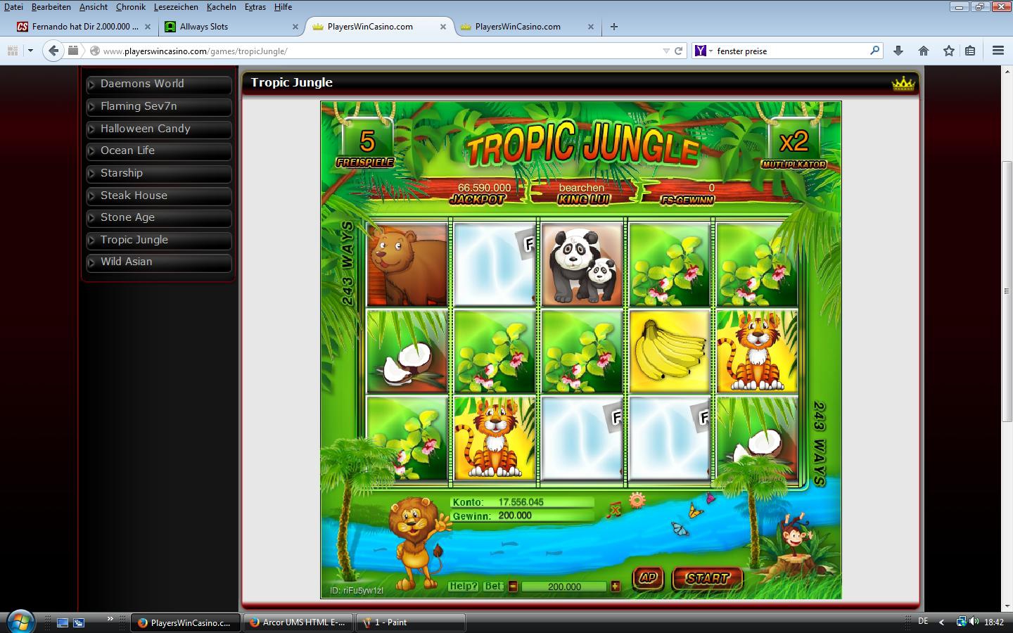This screenshot has height=633, width=1013.
Task: Switch to the 1 - Paint taskbar window
Action: [411, 622]
